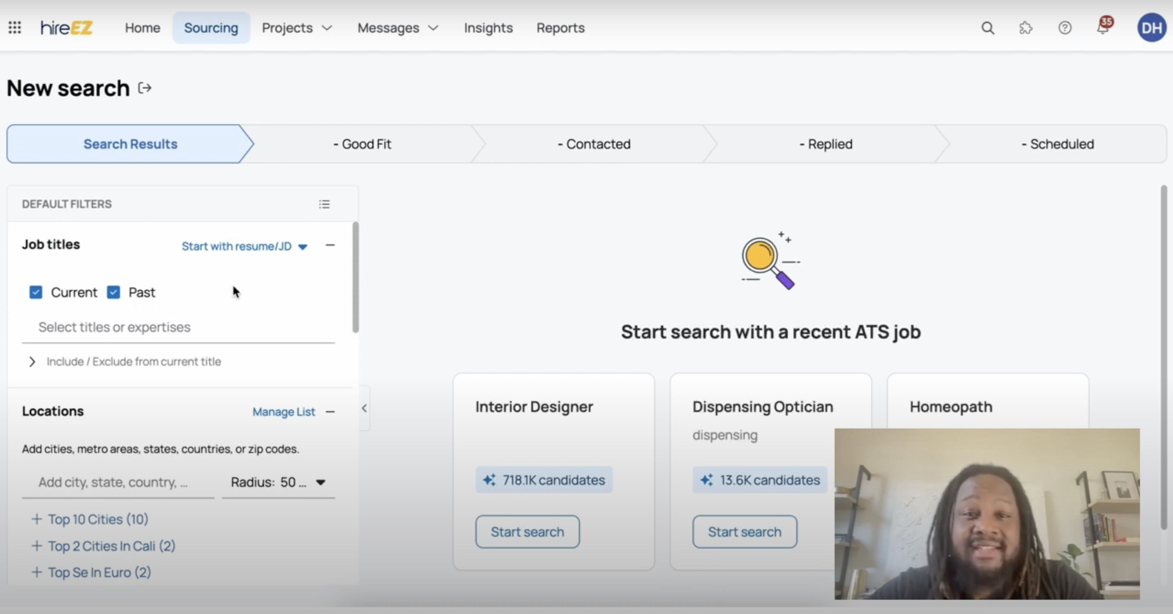This screenshot has width=1173, height=614.
Task: Collapse the filter panel with the arrow
Action: tap(364, 408)
